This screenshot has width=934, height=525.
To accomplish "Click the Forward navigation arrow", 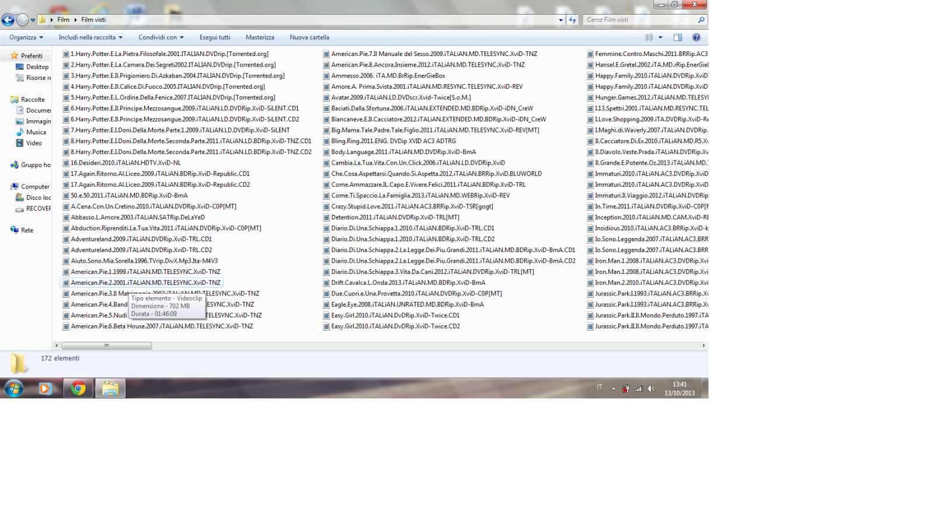I will pyautogui.click(x=22, y=20).
